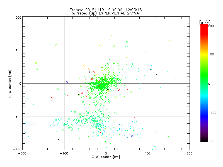223x167 pixels.
Task: Click the black X marker in the bottom-left quadrant
Action: [x=59, y=140]
